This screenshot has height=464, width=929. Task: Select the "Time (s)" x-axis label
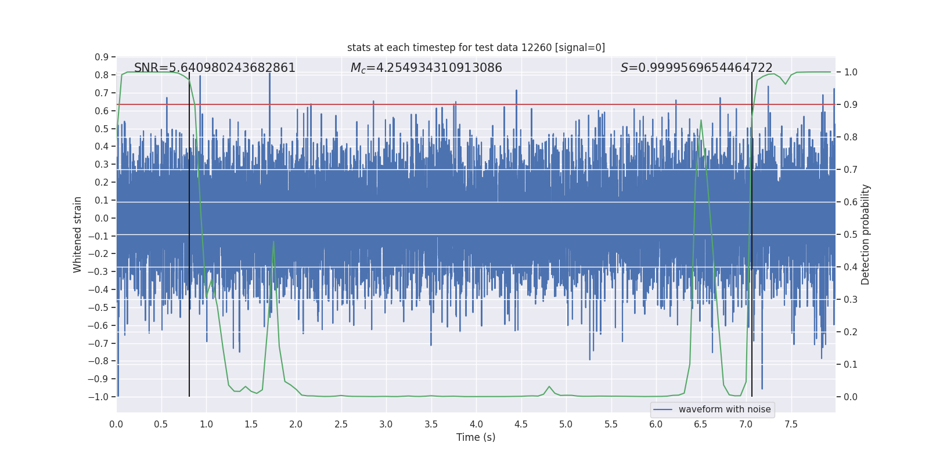point(476,437)
